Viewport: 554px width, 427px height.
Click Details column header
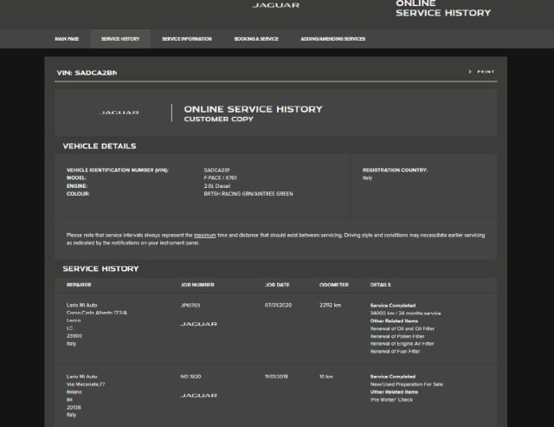coord(381,285)
